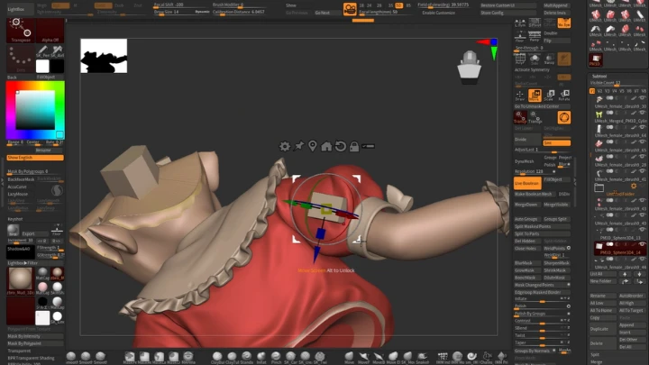Hide the PM3D_Sphere3D4_14 subtool eye

tap(642, 244)
